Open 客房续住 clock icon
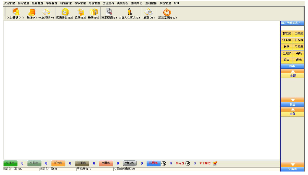308x175 pixels. pos(65,12)
